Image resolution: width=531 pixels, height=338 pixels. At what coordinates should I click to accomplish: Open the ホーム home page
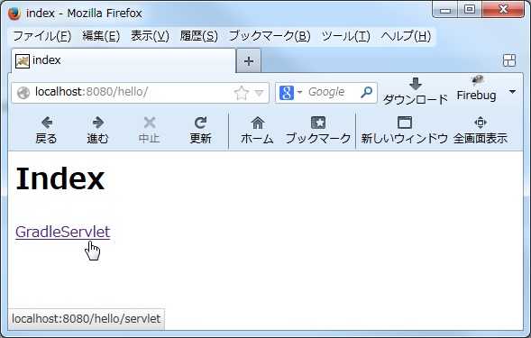[257, 130]
